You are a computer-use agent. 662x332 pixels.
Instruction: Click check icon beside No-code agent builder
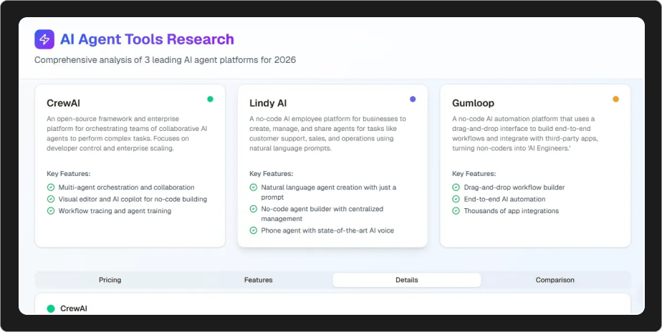tap(254, 209)
